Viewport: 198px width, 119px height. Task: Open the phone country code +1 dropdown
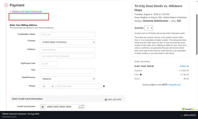coord(47,86)
